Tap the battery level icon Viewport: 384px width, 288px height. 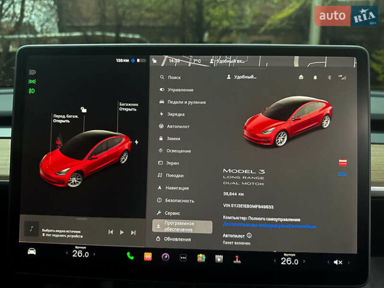(142, 60)
